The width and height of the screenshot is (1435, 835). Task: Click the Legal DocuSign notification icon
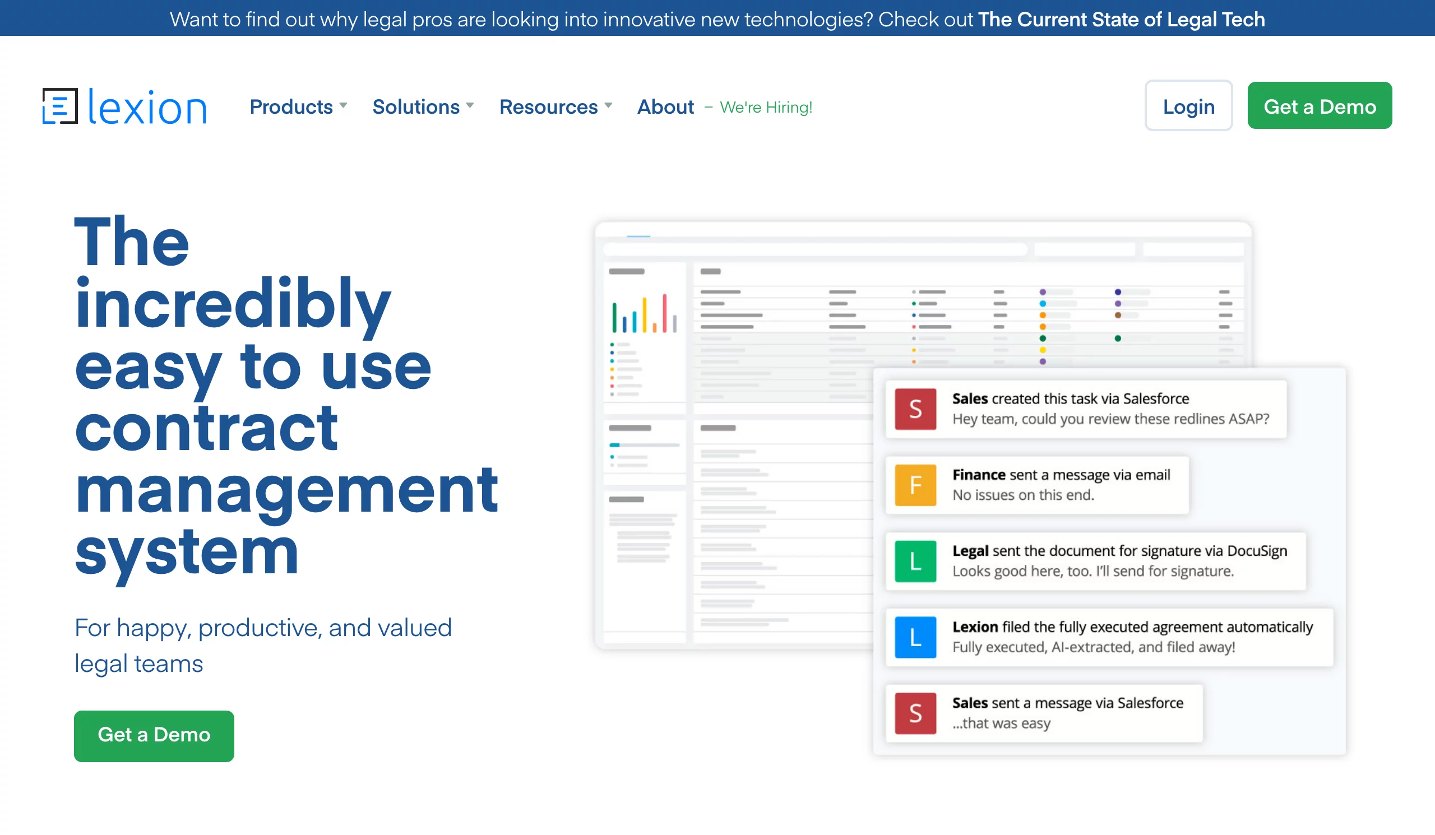pyautogui.click(x=914, y=560)
